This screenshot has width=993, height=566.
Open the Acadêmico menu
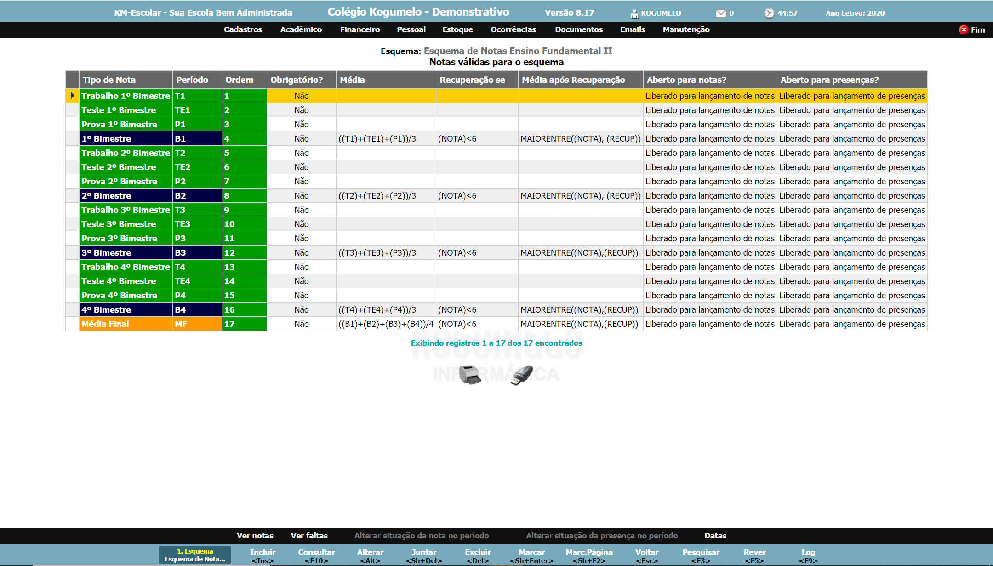(301, 29)
